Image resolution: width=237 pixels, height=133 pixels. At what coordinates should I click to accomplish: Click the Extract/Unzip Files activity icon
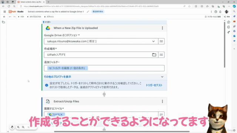(48, 101)
